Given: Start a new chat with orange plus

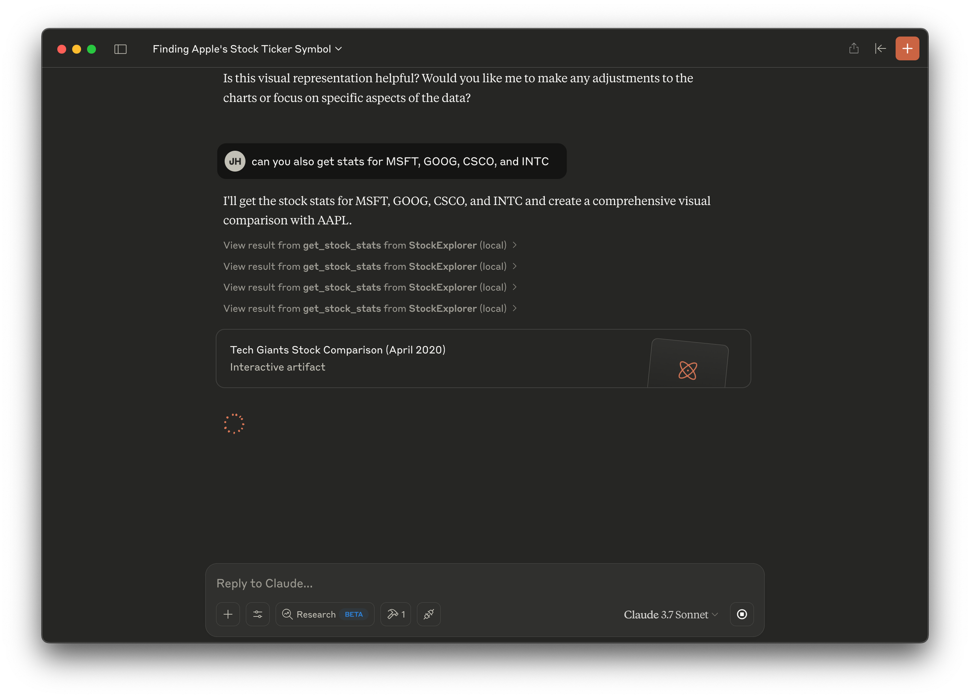Looking at the screenshot, I should pos(907,49).
